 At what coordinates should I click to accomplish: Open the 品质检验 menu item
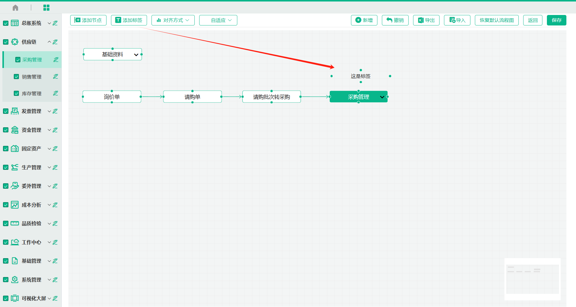pyautogui.click(x=31, y=223)
